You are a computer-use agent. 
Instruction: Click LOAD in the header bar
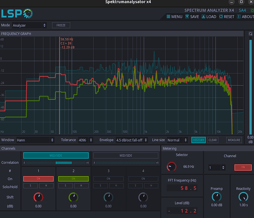(x=209, y=17)
